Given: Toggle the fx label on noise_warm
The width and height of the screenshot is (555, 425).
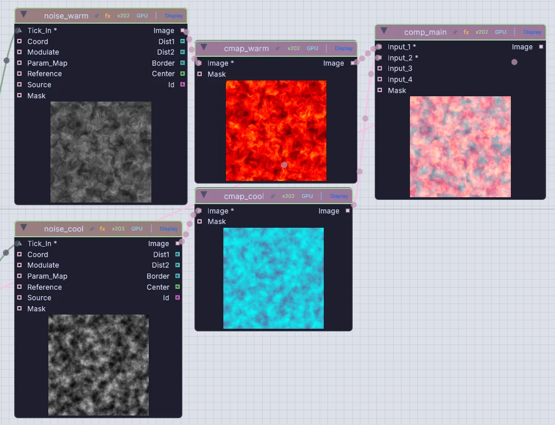Looking at the screenshot, I should [108, 16].
